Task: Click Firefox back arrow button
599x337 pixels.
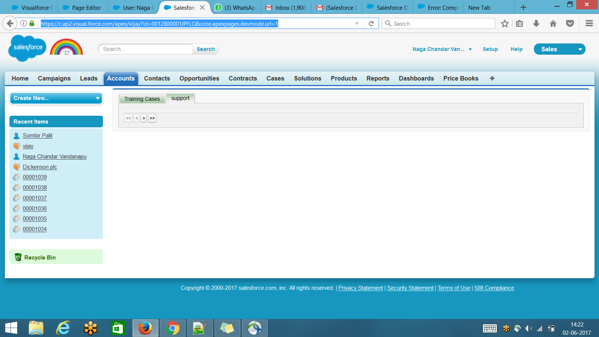Action: pos(10,24)
